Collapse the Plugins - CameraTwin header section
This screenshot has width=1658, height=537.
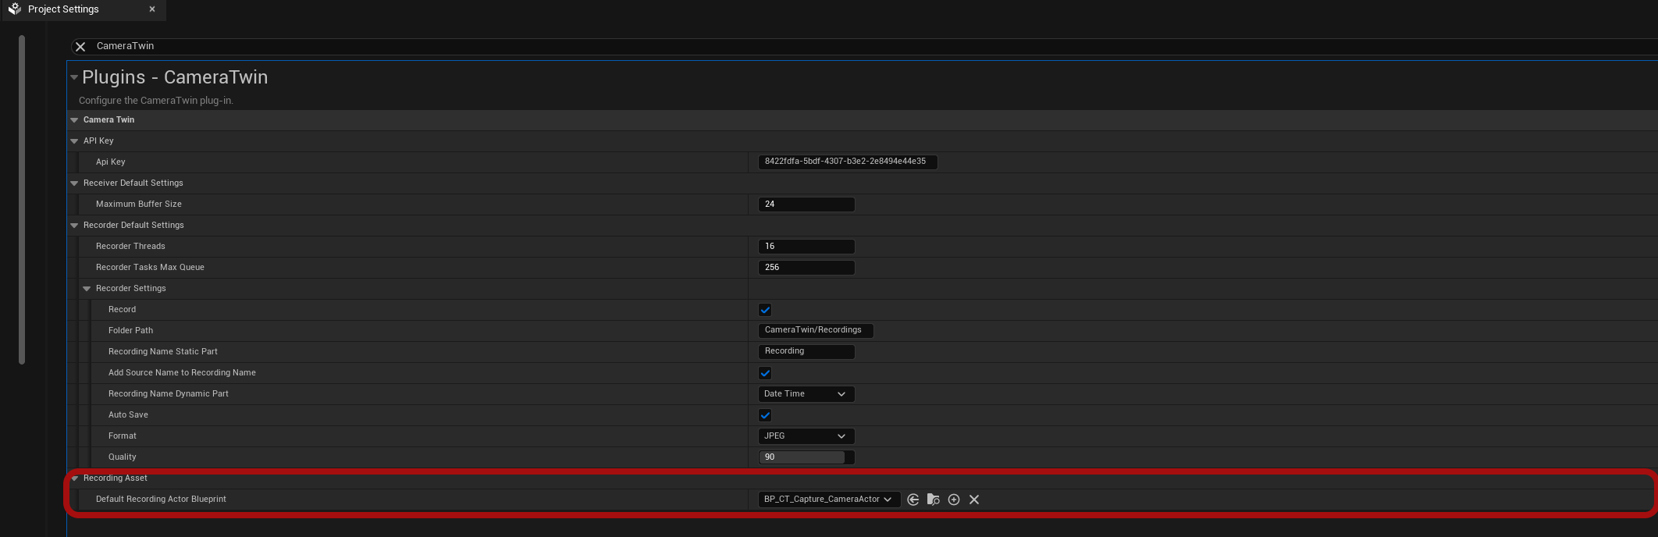point(74,77)
